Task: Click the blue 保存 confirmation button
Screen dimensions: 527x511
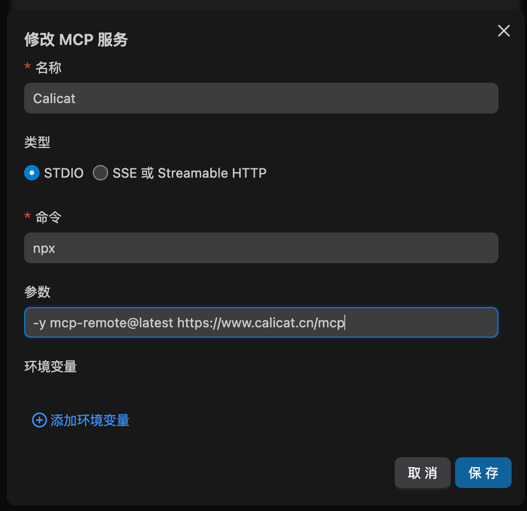Action: [483, 472]
